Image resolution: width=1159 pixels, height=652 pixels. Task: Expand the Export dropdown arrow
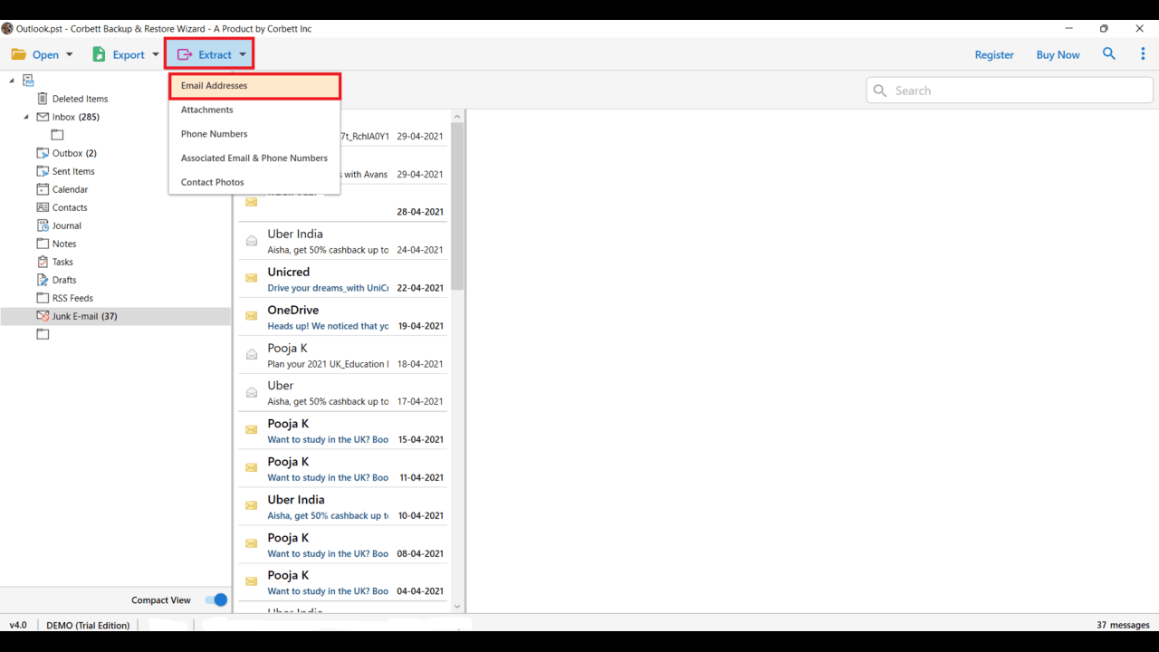pos(156,55)
